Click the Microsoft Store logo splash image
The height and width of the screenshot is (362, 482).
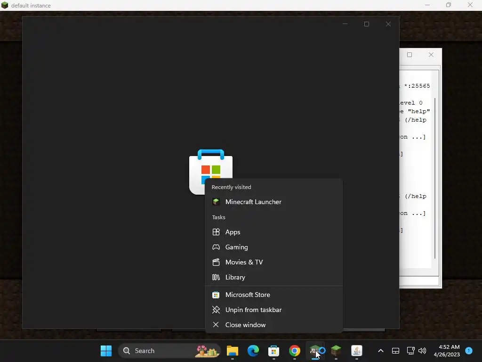click(x=211, y=172)
